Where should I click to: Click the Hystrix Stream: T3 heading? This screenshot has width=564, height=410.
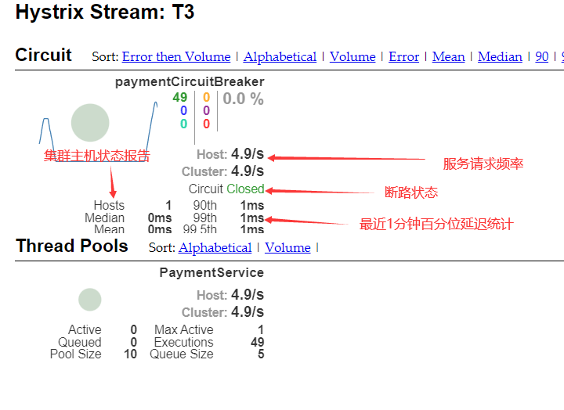pyautogui.click(x=105, y=12)
